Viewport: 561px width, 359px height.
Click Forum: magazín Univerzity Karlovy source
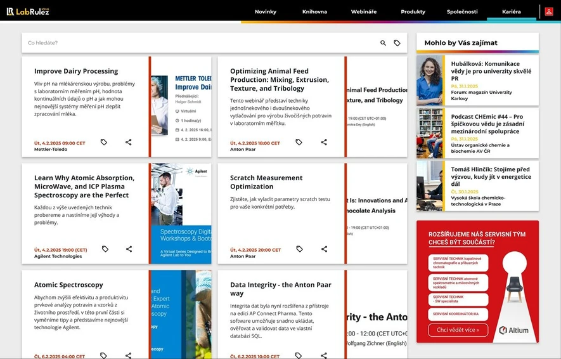coord(481,95)
